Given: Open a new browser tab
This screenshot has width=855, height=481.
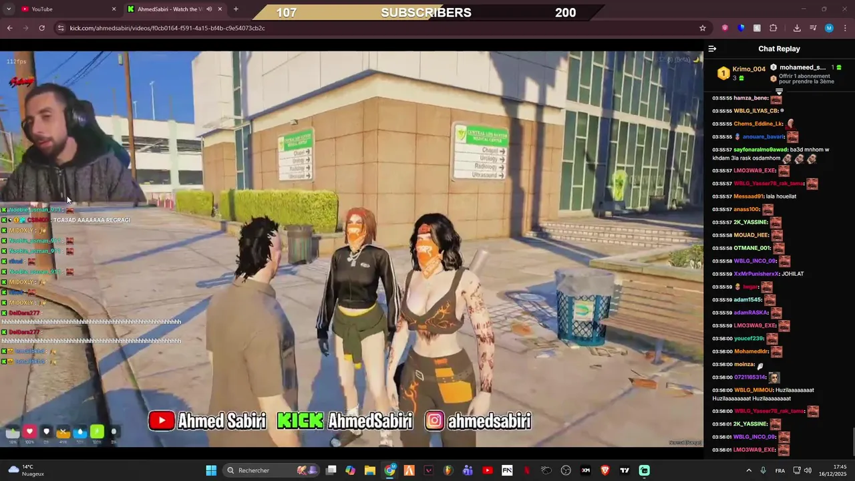Looking at the screenshot, I should coord(236,9).
